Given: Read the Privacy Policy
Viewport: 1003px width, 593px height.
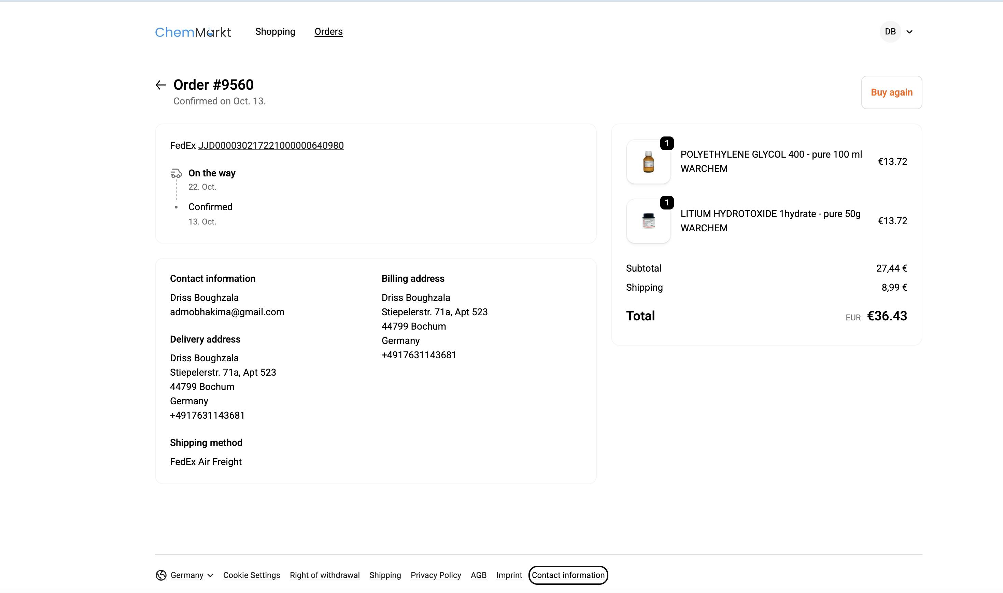Looking at the screenshot, I should coord(436,575).
